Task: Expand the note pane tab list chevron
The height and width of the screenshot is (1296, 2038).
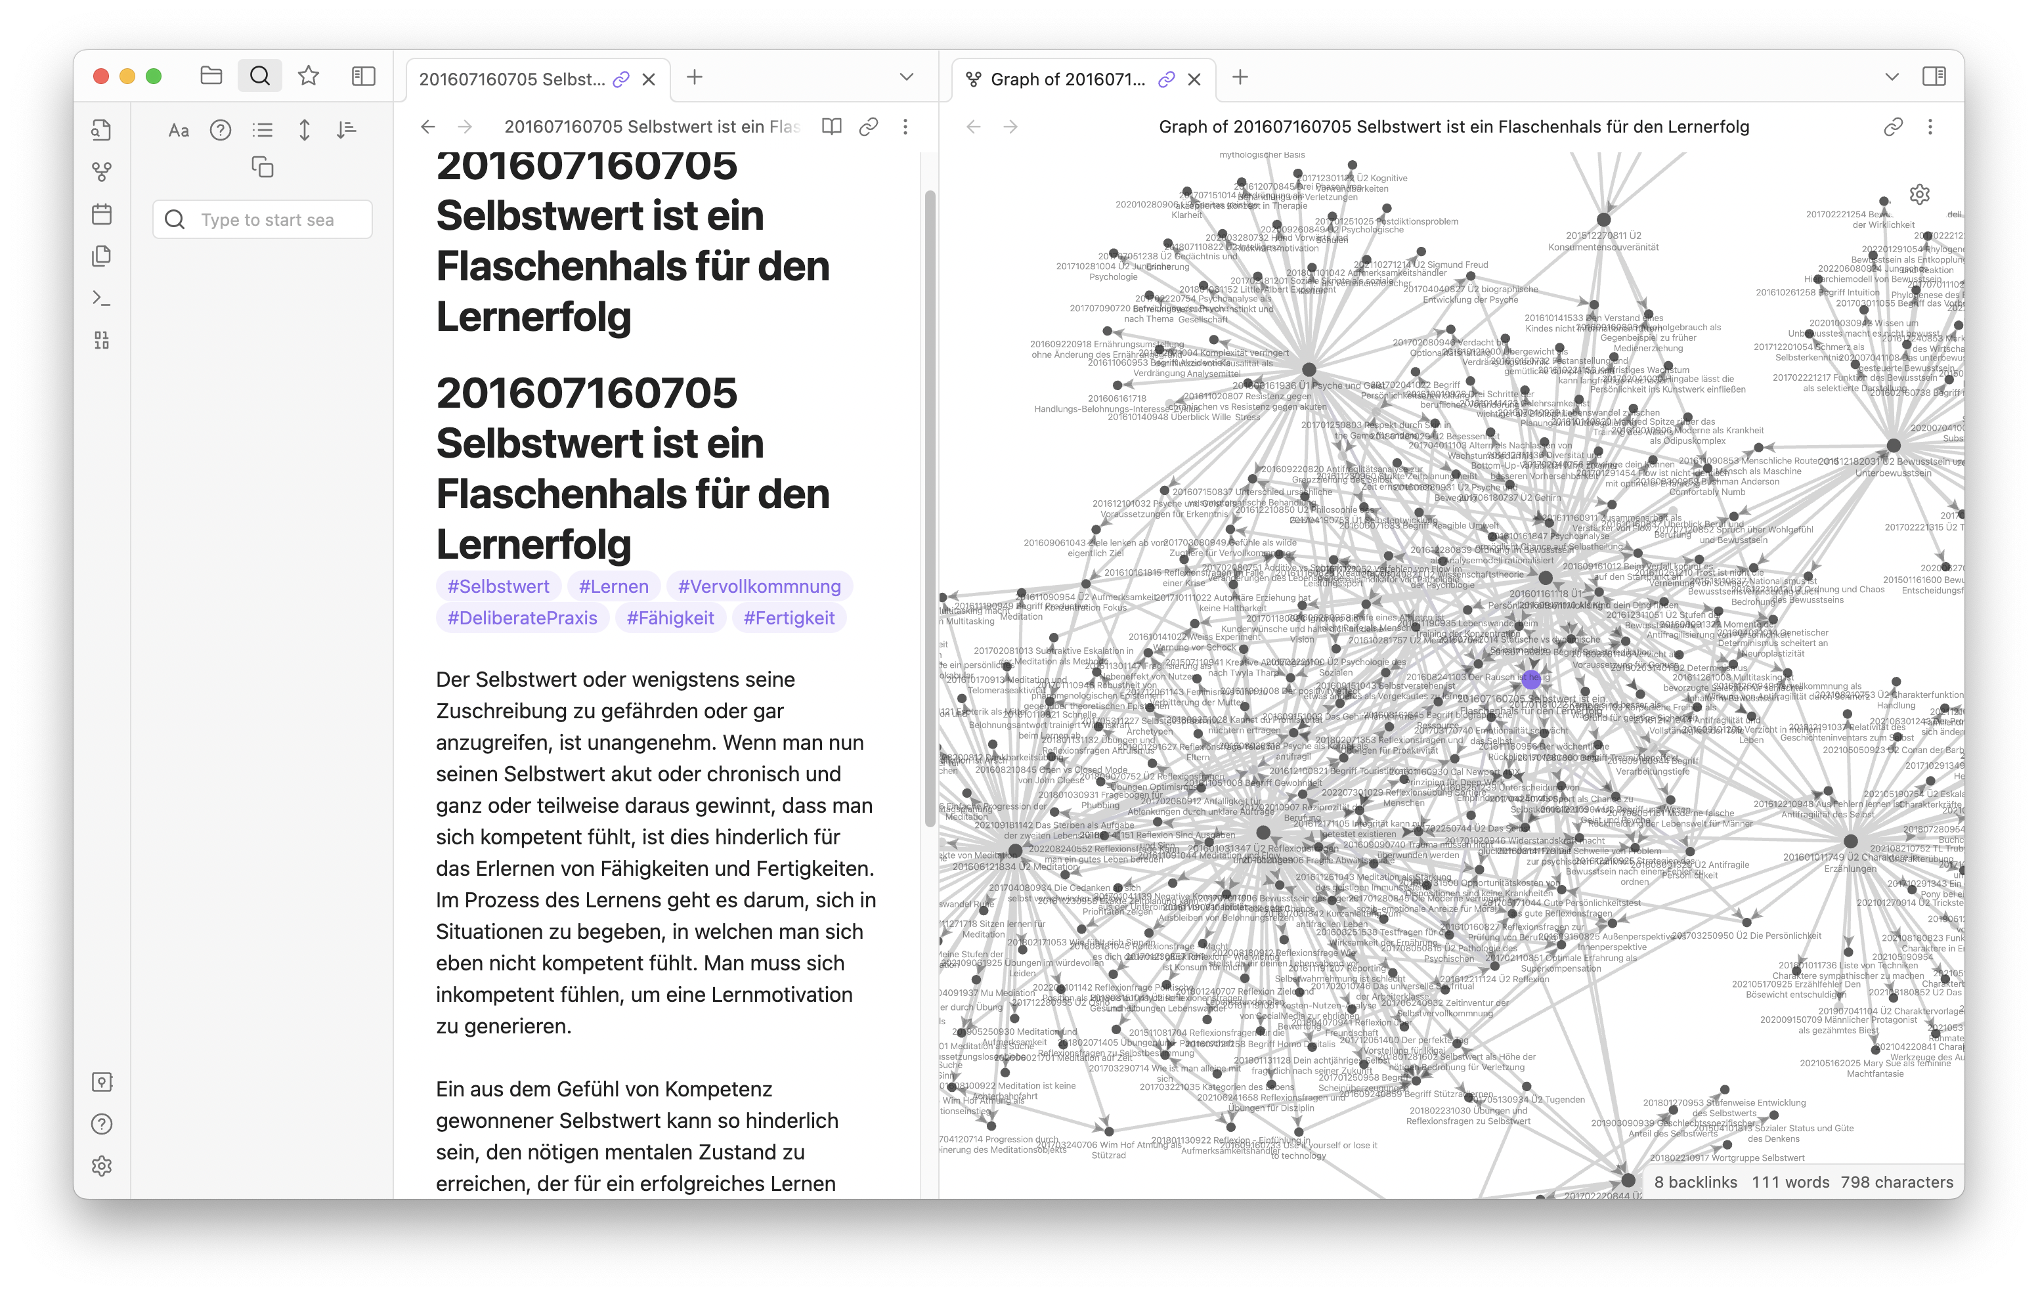Action: point(907,77)
